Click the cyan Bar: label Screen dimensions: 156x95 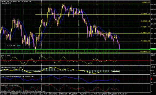(x=19, y=46)
